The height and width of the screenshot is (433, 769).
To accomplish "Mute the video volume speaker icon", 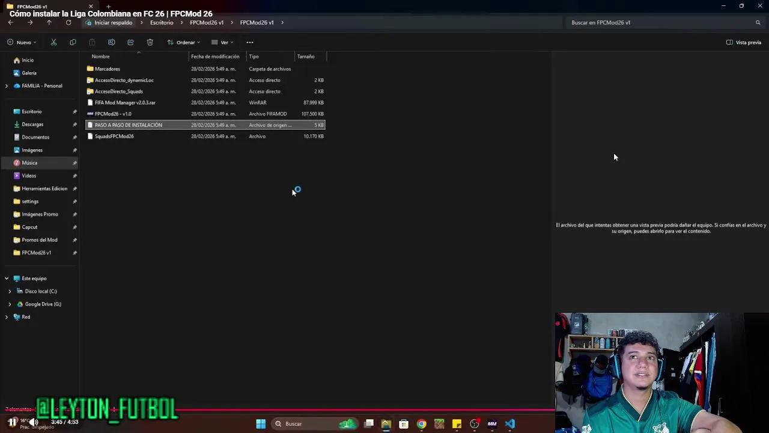I will coord(34,422).
